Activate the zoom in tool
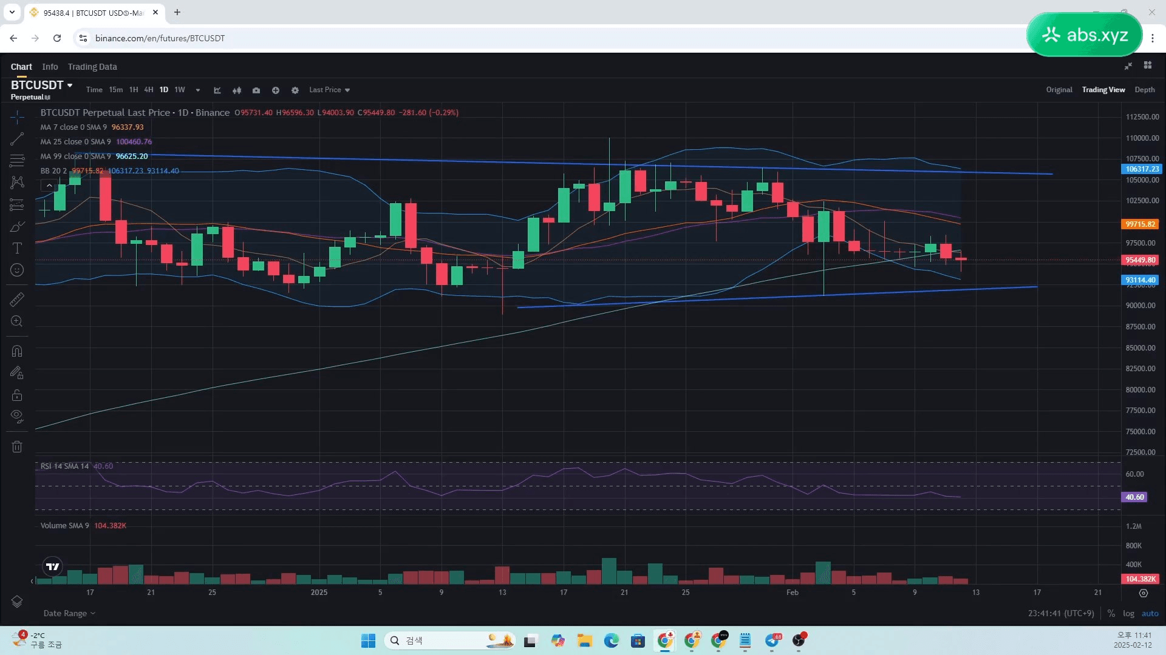 [17, 321]
